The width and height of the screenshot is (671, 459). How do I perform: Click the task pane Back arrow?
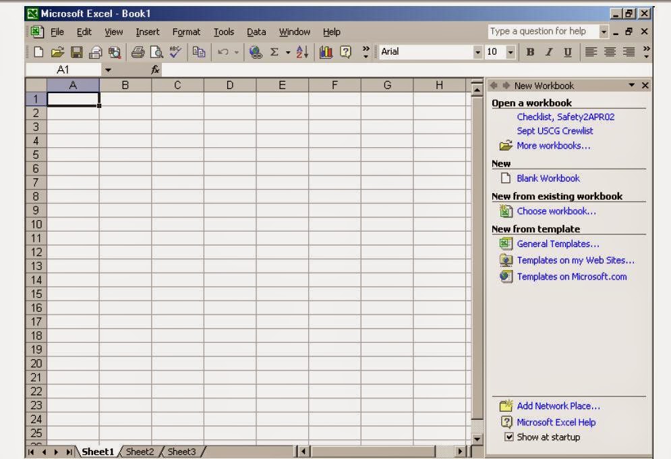(494, 86)
